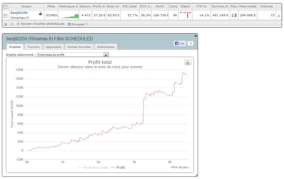This screenshot has height=179, width=284.
Task: Open the Groupes dropdown
Action: click(78, 24)
